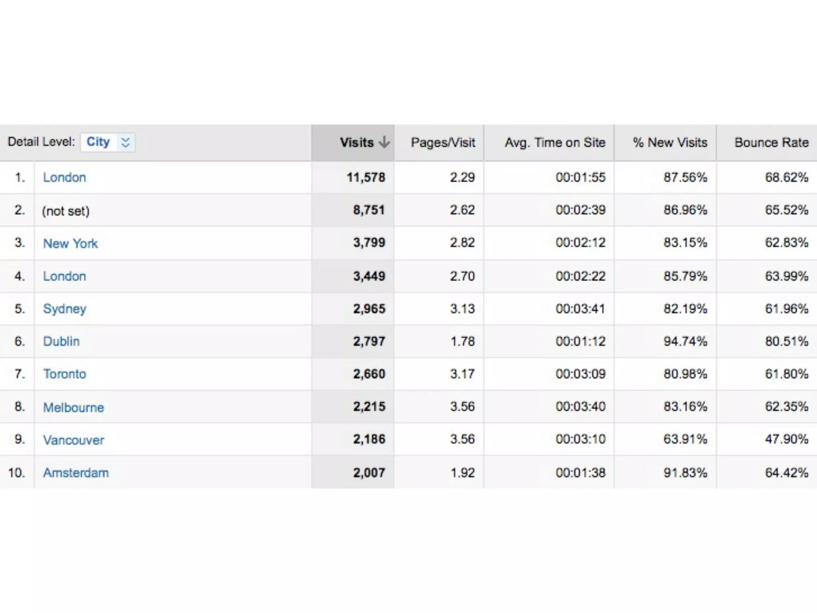Select Vancouver's 47.90% bounce rate cell

(x=786, y=439)
